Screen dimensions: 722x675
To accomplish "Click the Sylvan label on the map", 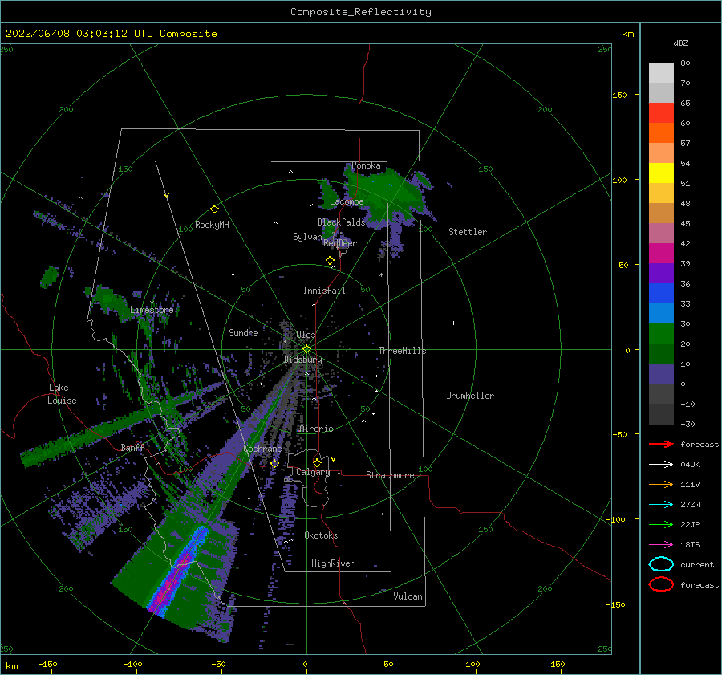I will [307, 237].
